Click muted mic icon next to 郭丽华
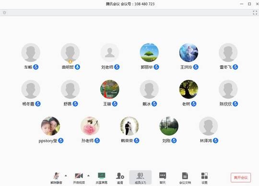This screenshot has width=259, height=186. click(x=156, y=67)
